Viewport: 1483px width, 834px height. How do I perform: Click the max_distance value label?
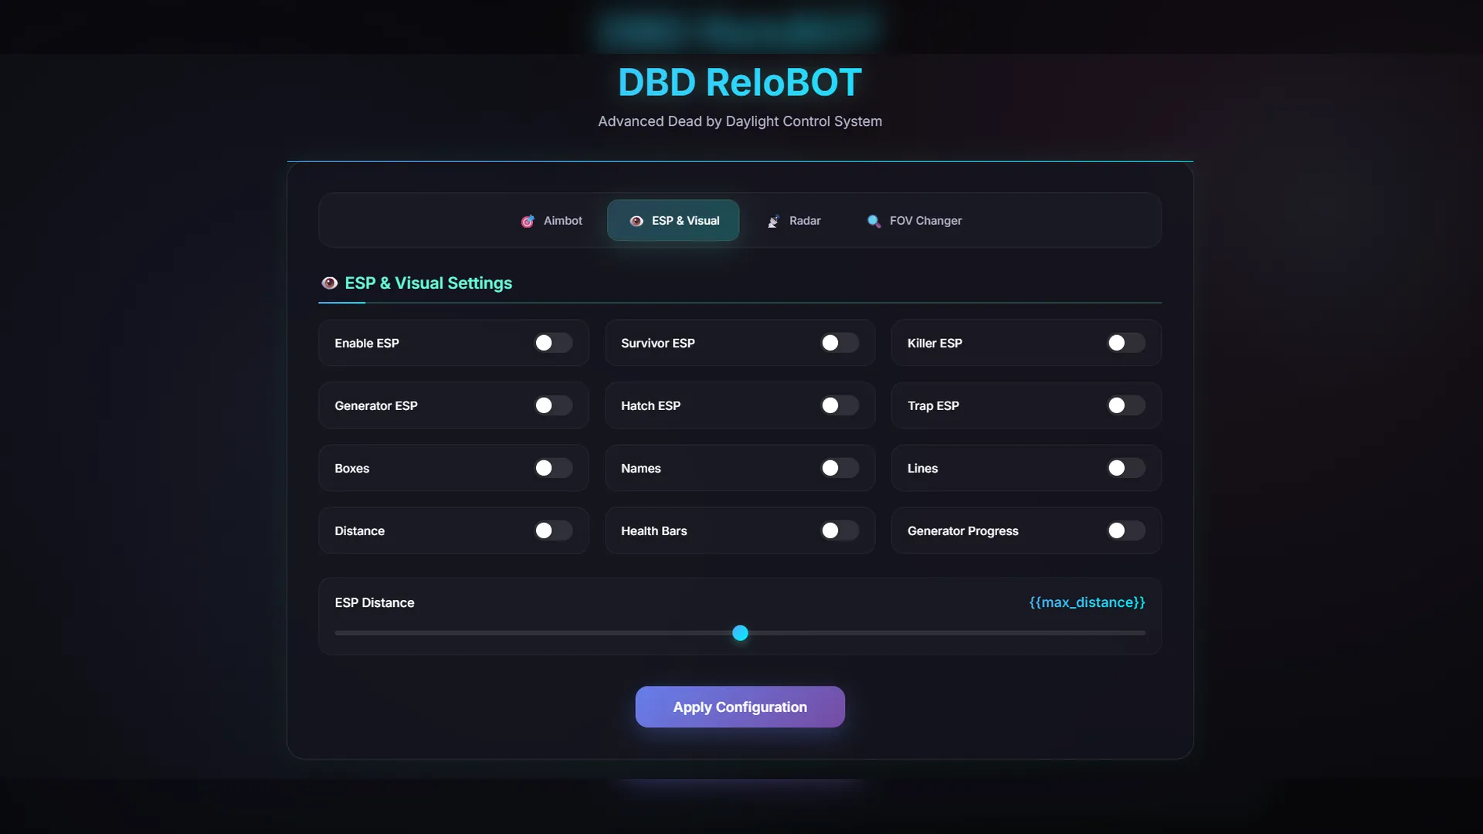[1087, 602]
